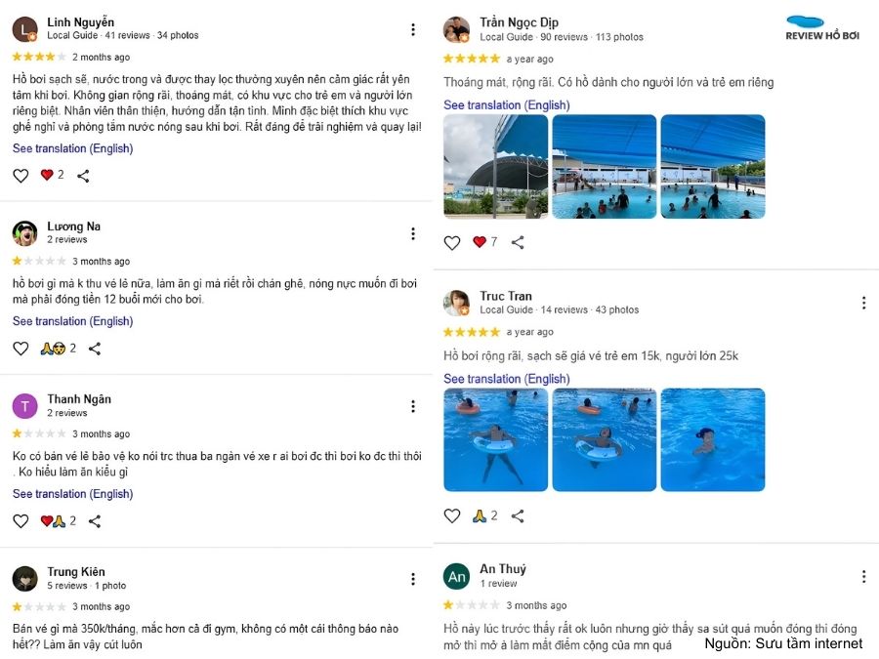This screenshot has width=879, height=659.
Task: Open Truc Tran's third swimming photo
Action: tap(713, 440)
